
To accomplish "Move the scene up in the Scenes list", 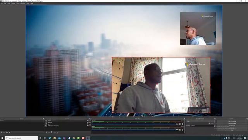I will (7, 132).
